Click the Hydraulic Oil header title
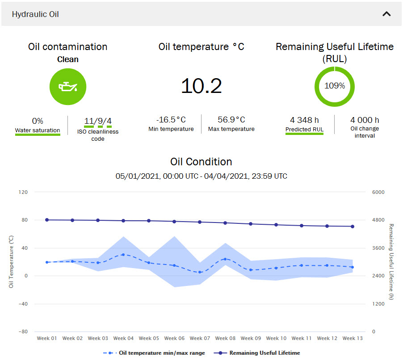 [35, 14]
